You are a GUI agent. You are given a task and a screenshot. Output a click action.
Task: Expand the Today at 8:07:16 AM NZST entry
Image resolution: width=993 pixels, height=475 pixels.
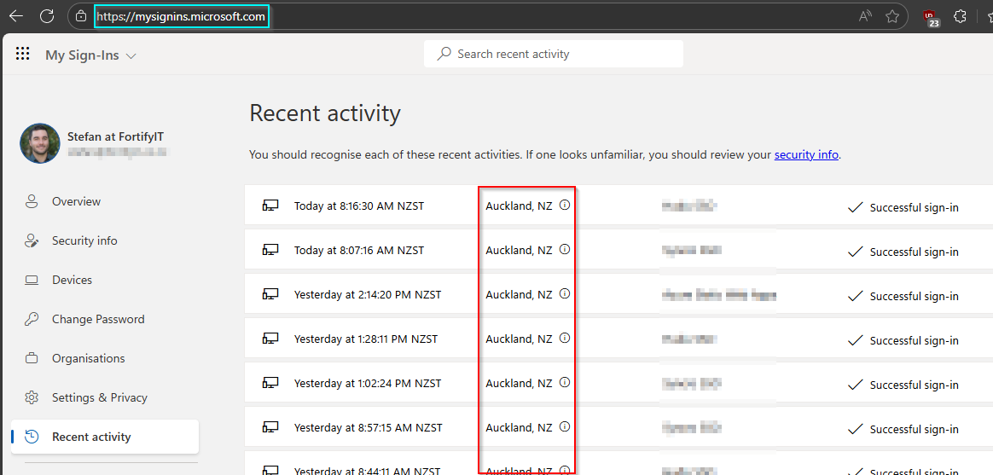coord(618,250)
